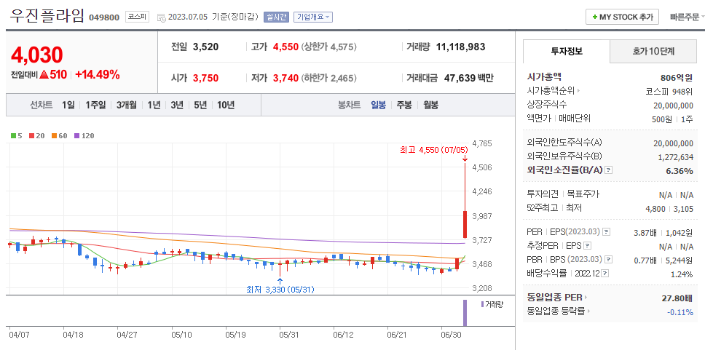The height and width of the screenshot is (350, 705).
Task: Click the MY STOCK 추가 button
Action: (622, 17)
